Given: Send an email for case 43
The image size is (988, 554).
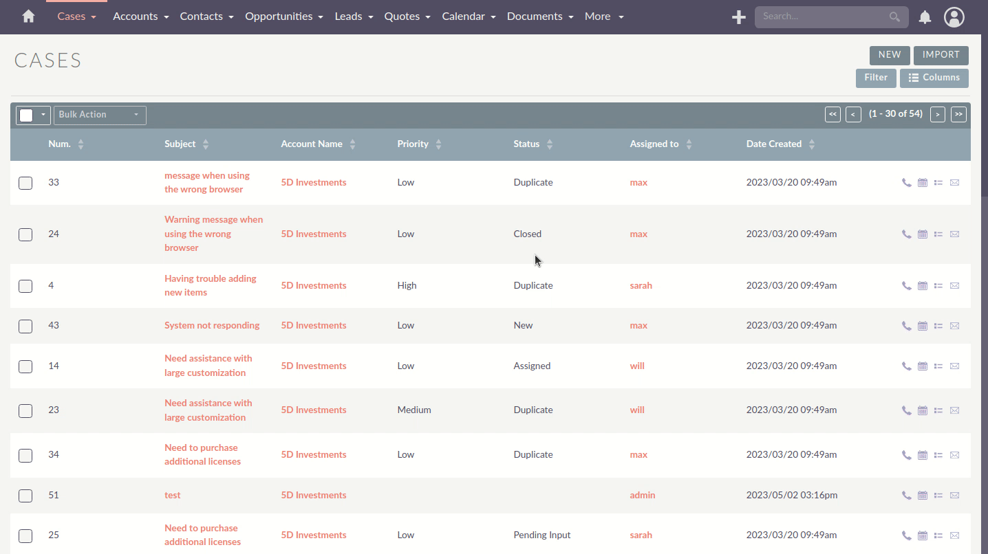Looking at the screenshot, I should point(954,326).
